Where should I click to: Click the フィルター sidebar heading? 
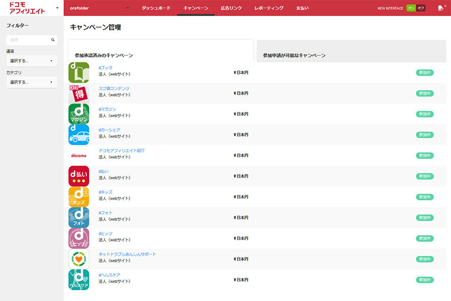tap(17, 26)
